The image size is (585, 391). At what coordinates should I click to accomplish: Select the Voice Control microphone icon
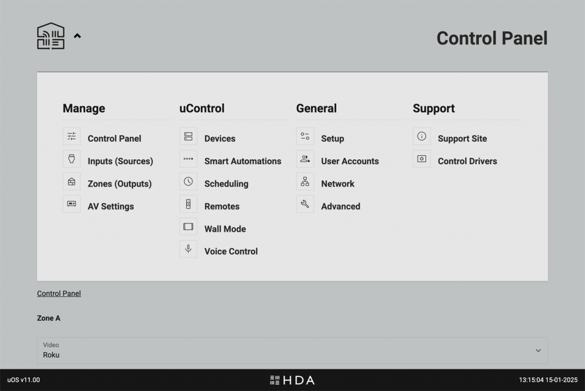[x=188, y=249]
